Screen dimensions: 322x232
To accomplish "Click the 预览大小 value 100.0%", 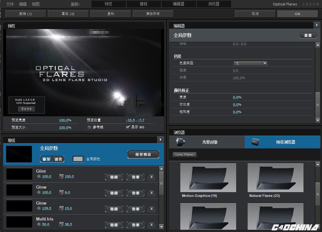I will click(65, 128).
